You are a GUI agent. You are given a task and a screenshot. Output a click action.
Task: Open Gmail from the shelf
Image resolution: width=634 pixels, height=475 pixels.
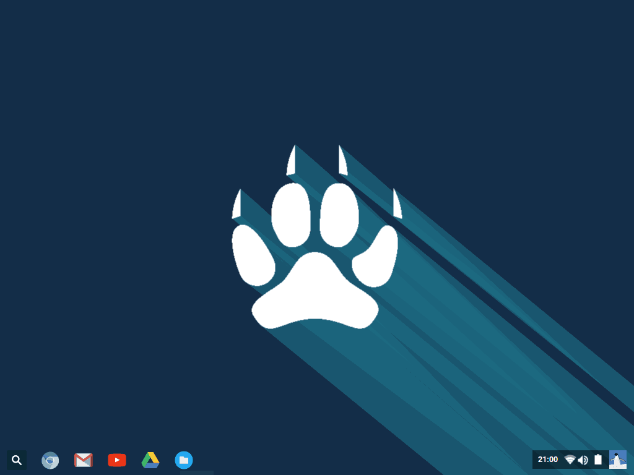(x=84, y=460)
